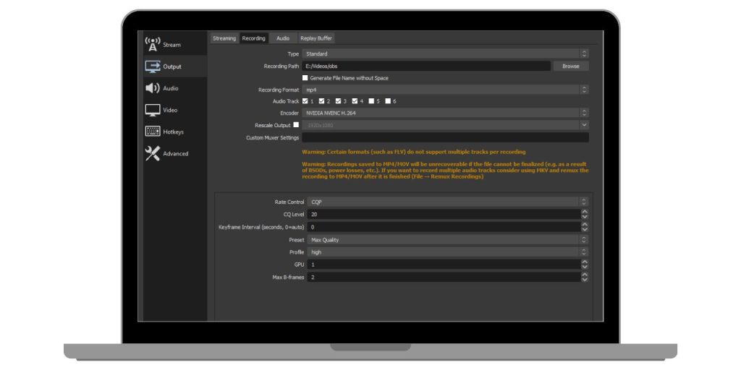Switch to the Replay Buffer tab

(316, 38)
